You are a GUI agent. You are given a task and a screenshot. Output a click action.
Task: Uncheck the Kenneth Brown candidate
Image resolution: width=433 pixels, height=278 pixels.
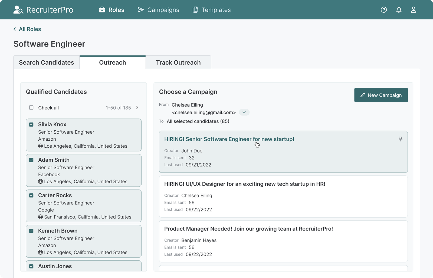point(31,231)
